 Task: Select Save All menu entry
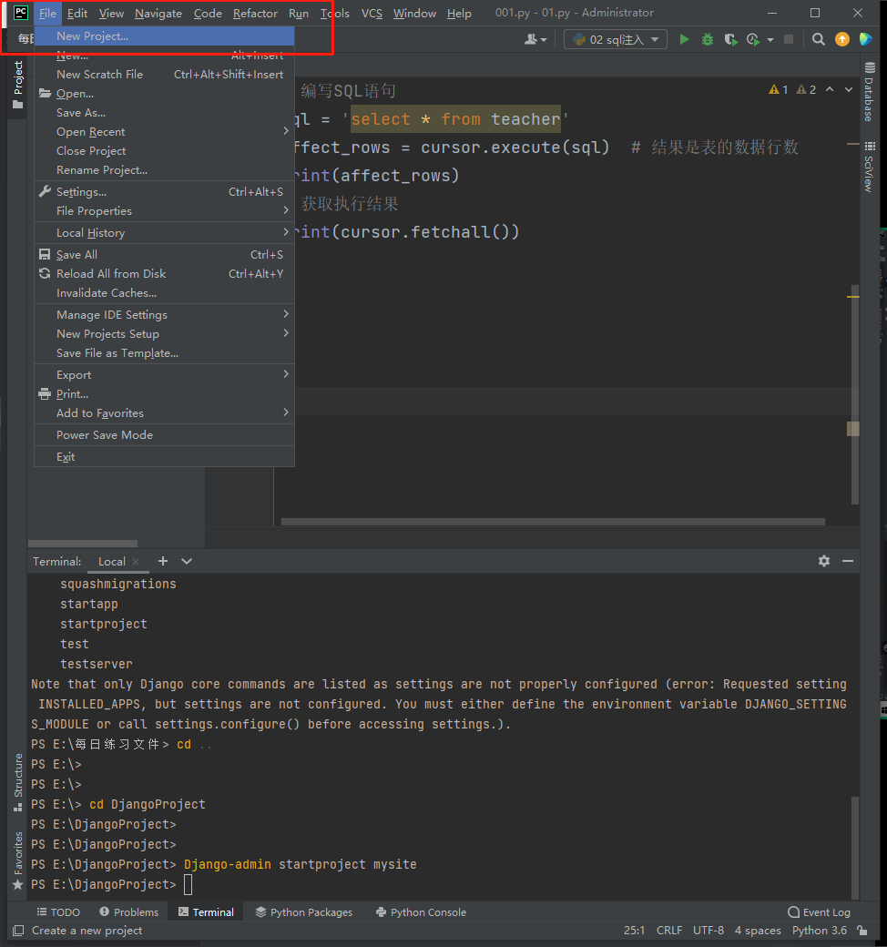[164, 254]
